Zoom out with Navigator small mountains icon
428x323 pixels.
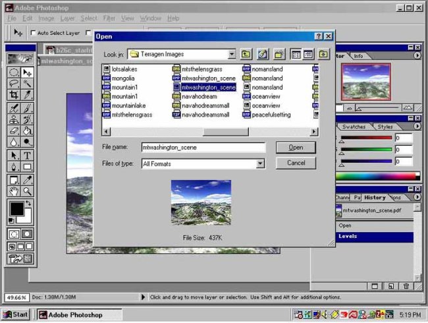(x=350, y=108)
